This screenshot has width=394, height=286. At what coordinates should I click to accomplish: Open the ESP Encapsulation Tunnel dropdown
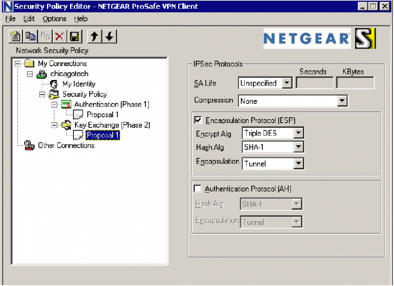tap(298, 163)
